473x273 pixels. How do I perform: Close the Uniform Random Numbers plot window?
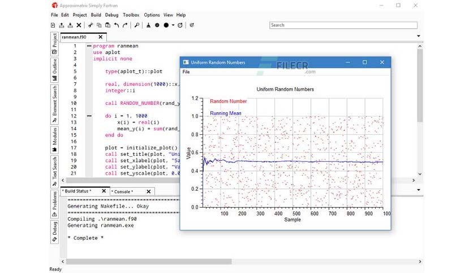(x=382, y=62)
